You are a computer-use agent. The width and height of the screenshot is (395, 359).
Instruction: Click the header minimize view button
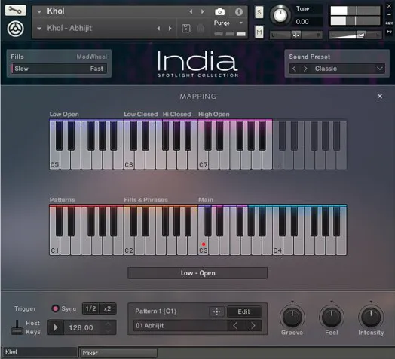(x=389, y=14)
